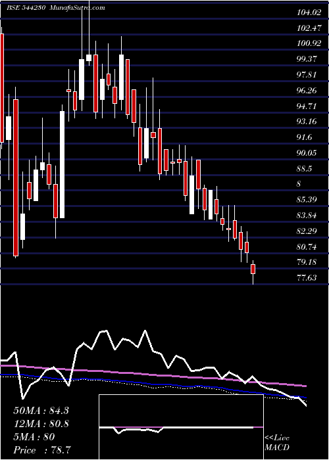The width and height of the screenshot is (329, 460).
Task: Click the 50MA : 84.3 reading
Action: click(41, 411)
